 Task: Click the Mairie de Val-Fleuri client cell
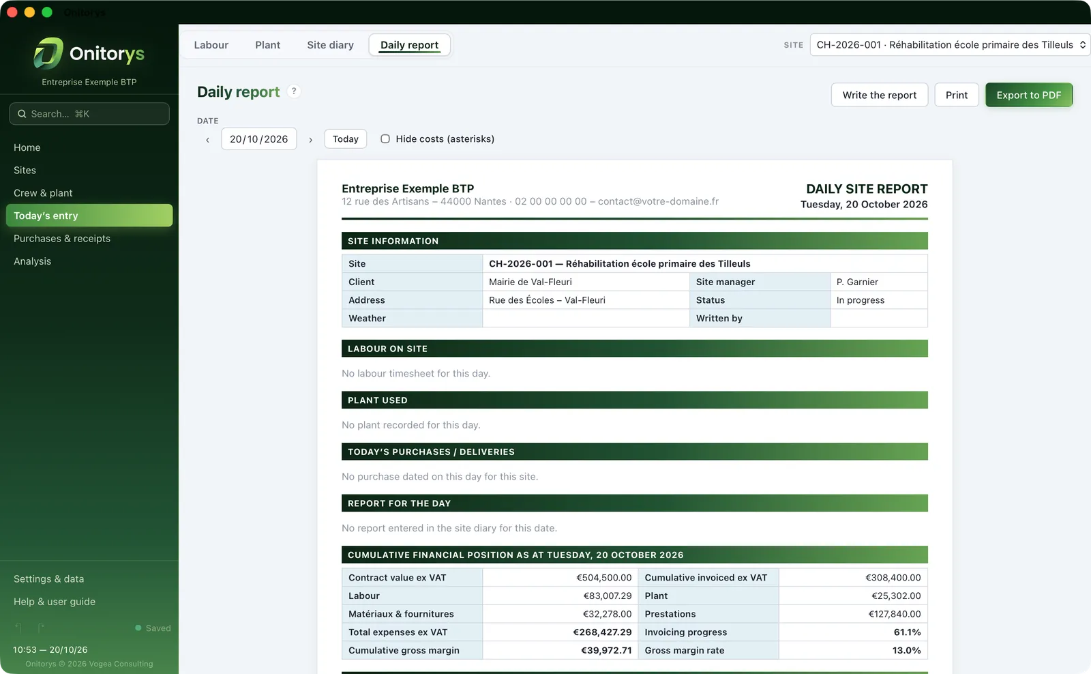click(x=586, y=282)
